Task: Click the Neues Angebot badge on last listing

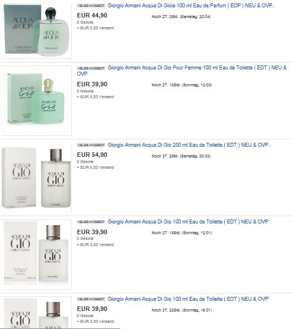Action: tap(91, 299)
